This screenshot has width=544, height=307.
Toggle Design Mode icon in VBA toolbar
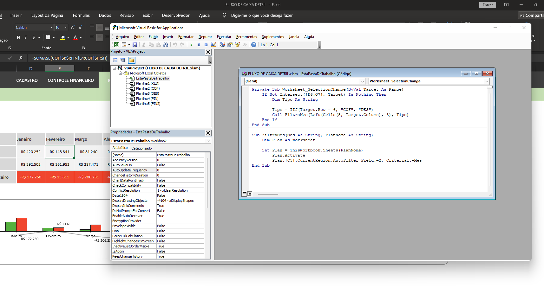tap(213, 45)
